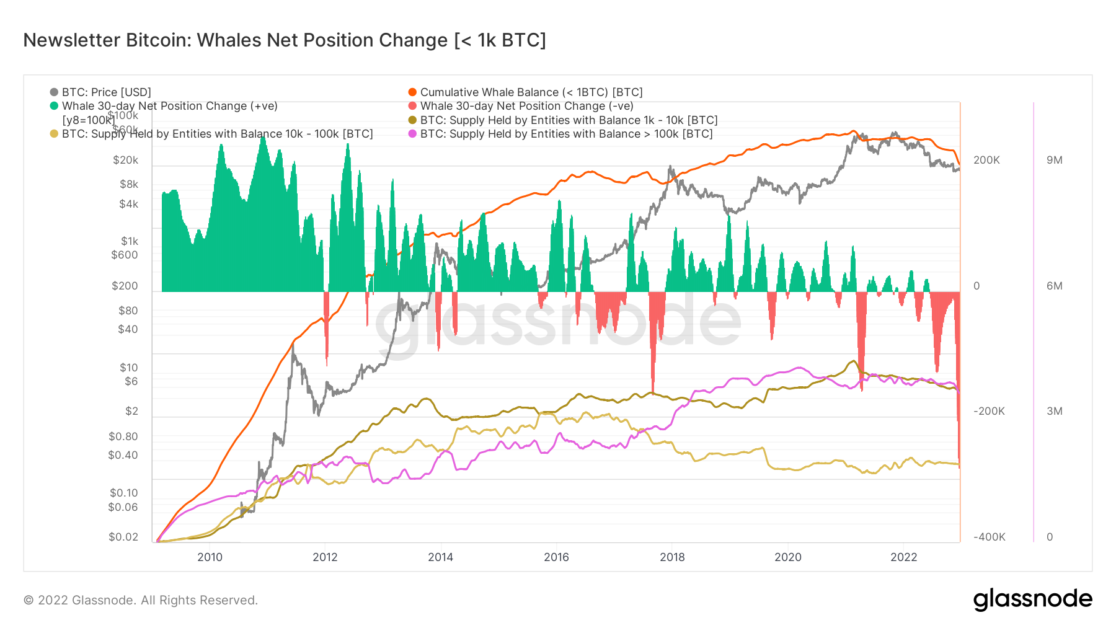The width and height of the screenshot is (1116, 628).
Task: Click the glassnode logo at bottom right
Action: point(1033,599)
